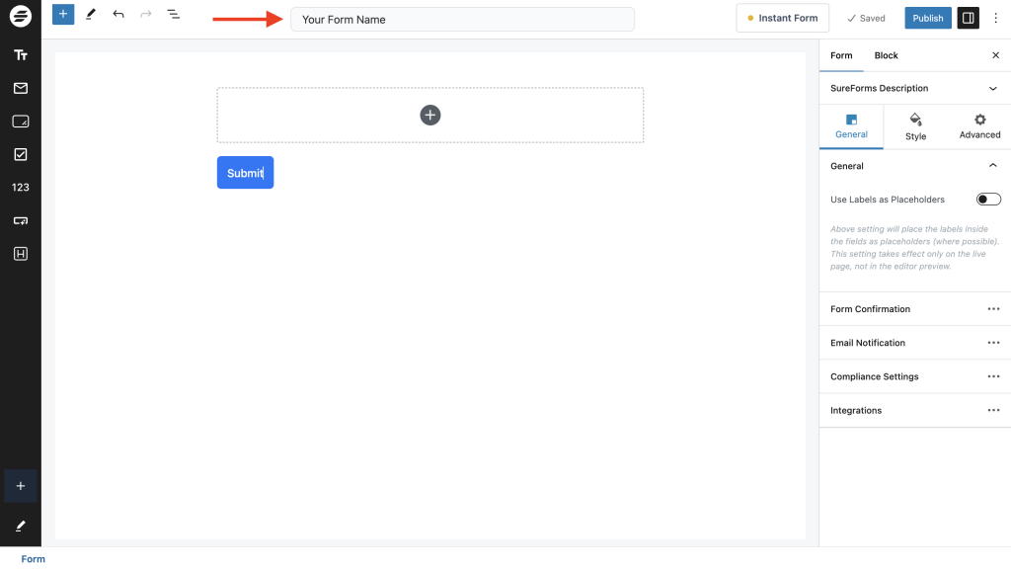Select the Text field icon in the left sidebar

coord(20,54)
